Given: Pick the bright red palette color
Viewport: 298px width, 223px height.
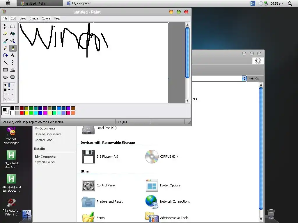Looking at the screenshot, I should tap(22, 113).
